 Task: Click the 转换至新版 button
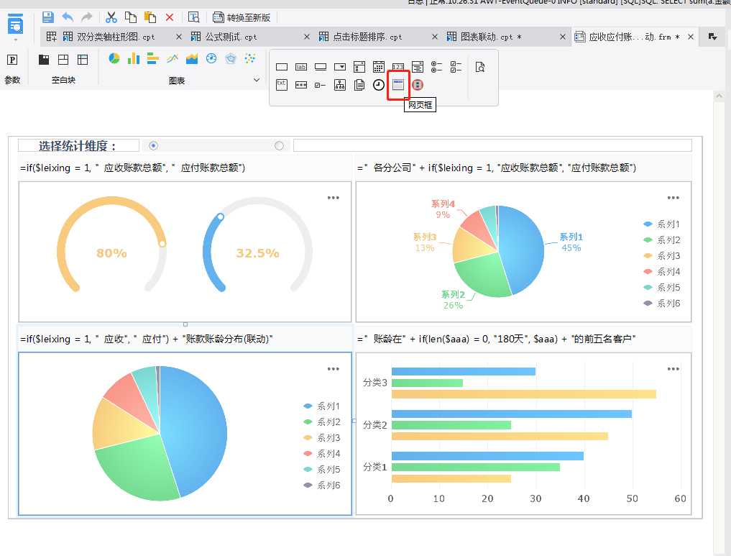click(x=242, y=18)
